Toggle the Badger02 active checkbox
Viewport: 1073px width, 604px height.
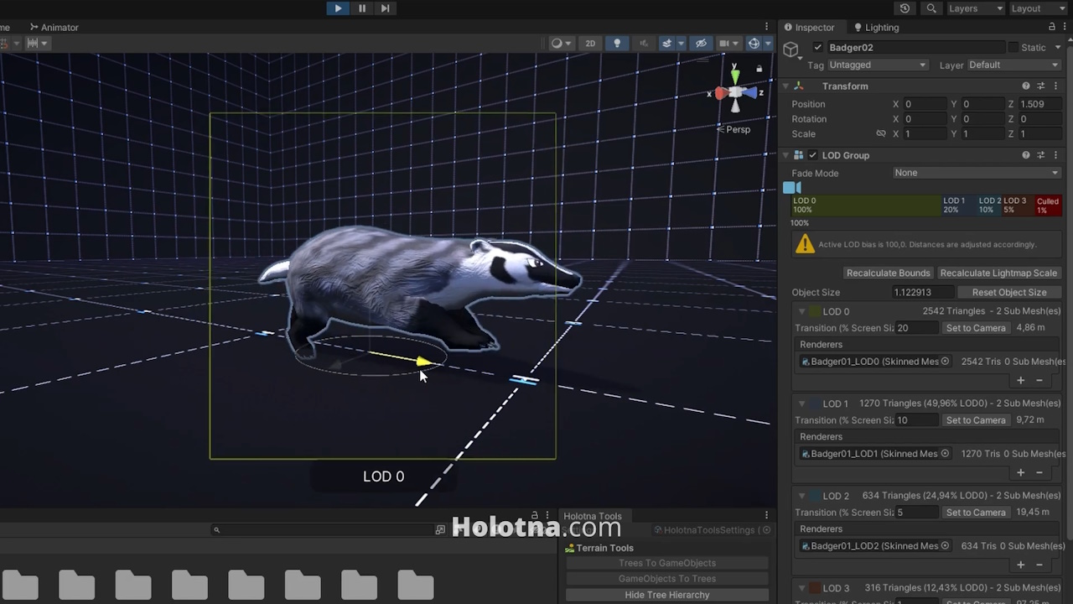point(818,48)
